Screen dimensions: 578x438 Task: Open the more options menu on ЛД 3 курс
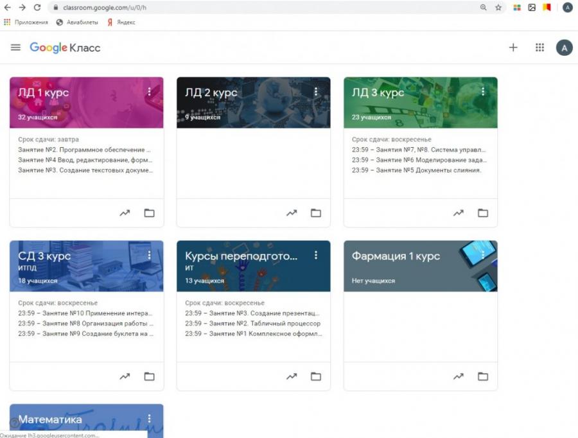(483, 91)
